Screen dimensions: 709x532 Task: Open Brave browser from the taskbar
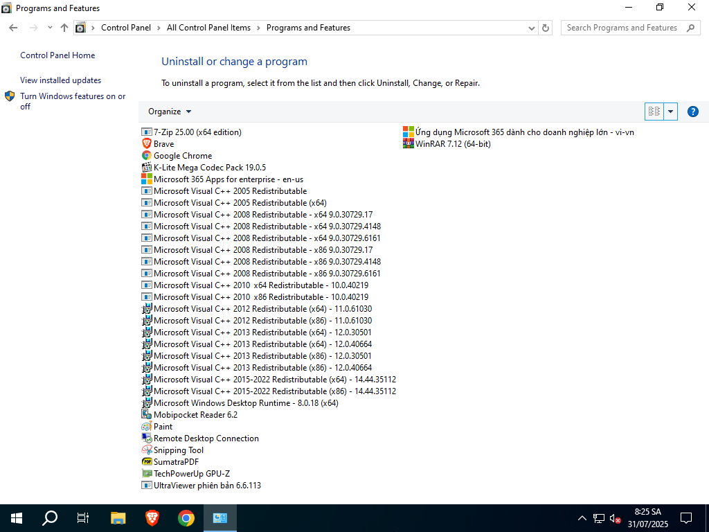pyautogui.click(x=152, y=517)
